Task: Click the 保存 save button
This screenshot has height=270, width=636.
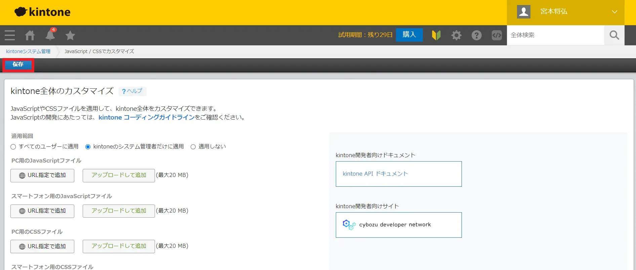Action: coord(18,64)
